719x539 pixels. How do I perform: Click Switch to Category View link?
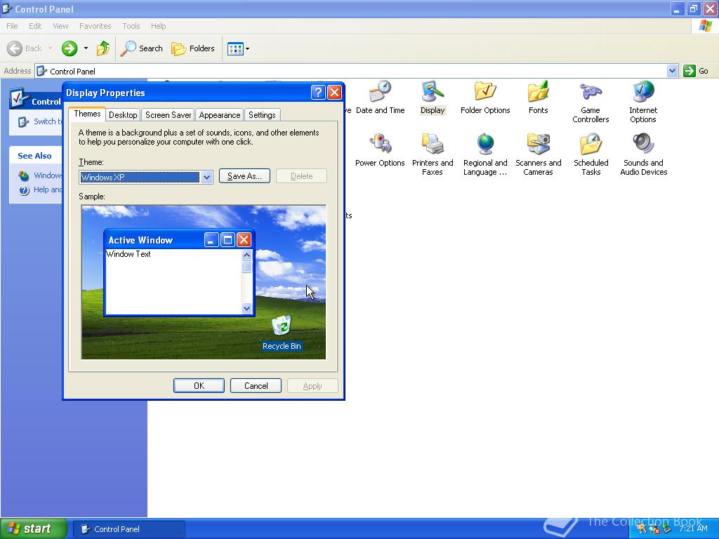[39, 121]
